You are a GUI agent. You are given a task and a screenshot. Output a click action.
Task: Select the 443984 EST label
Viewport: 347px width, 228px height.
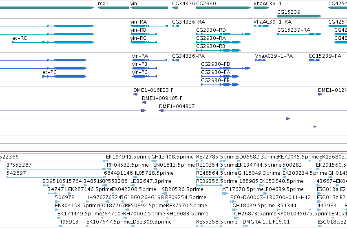click(327, 206)
